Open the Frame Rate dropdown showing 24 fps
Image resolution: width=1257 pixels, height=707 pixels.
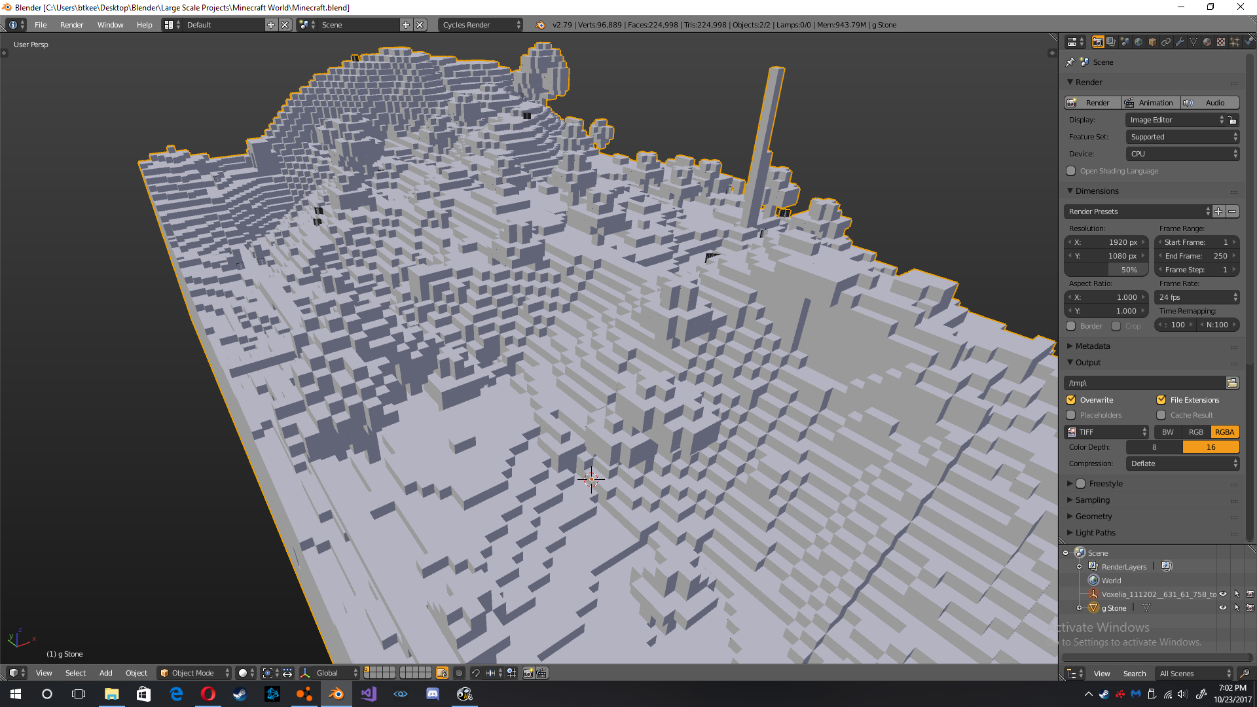click(1197, 297)
